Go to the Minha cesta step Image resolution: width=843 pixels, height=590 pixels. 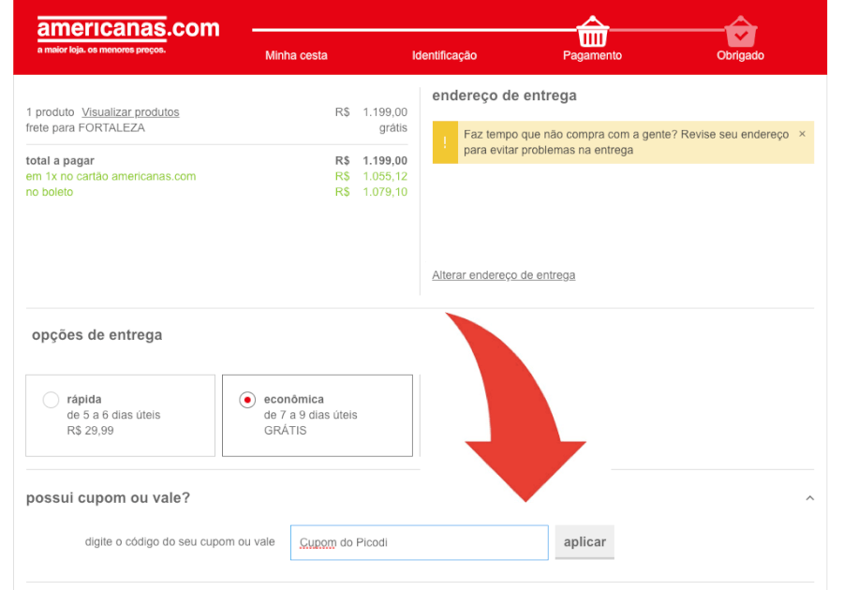coord(296,55)
